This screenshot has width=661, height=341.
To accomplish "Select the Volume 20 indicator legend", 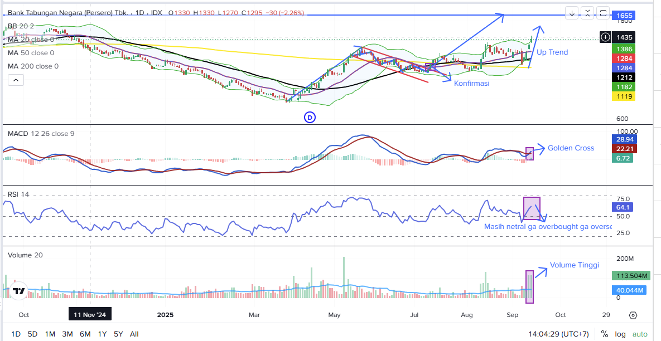I will (25, 255).
